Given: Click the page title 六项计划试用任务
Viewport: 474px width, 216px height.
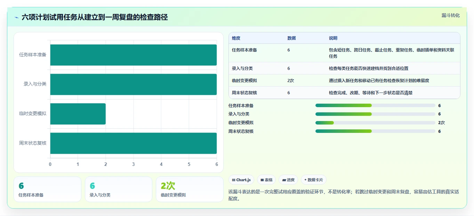Looking at the screenshot, I should tap(95, 17).
